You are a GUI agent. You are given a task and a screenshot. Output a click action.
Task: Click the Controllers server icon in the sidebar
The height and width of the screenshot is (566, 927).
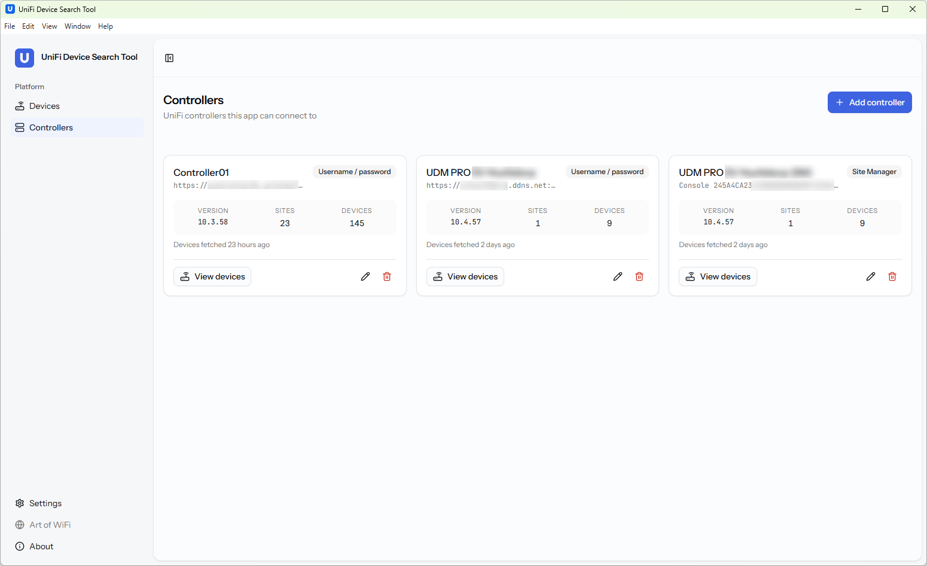20,127
